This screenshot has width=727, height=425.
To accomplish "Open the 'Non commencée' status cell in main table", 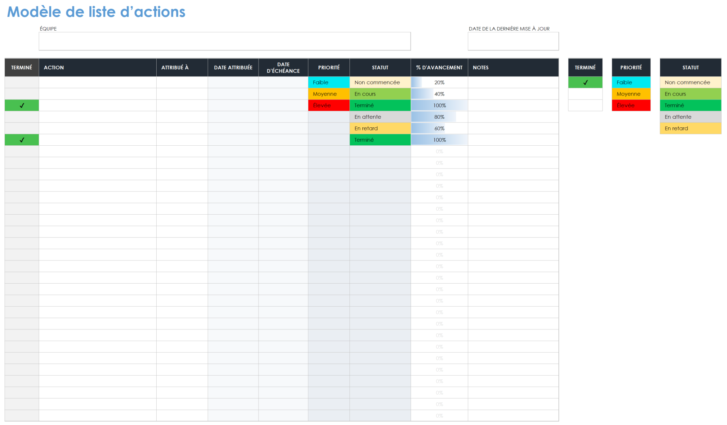I will (380, 82).
